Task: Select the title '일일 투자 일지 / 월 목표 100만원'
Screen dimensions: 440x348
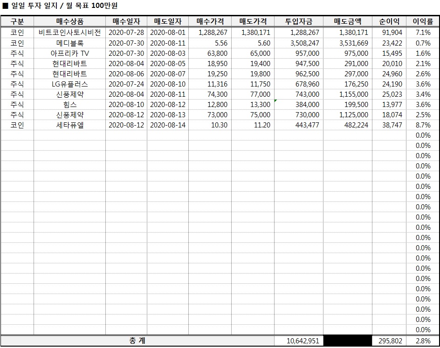Action: click(64, 6)
